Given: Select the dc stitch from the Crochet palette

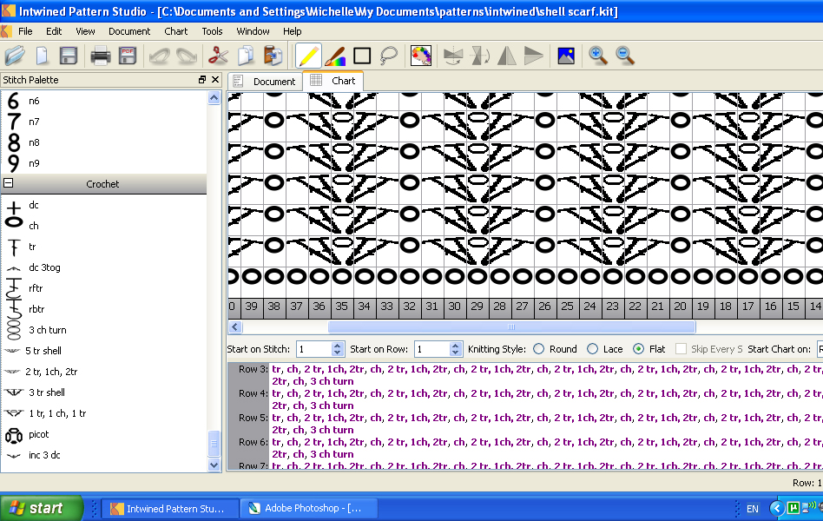Looking at the screenshot, I should 32,205.
